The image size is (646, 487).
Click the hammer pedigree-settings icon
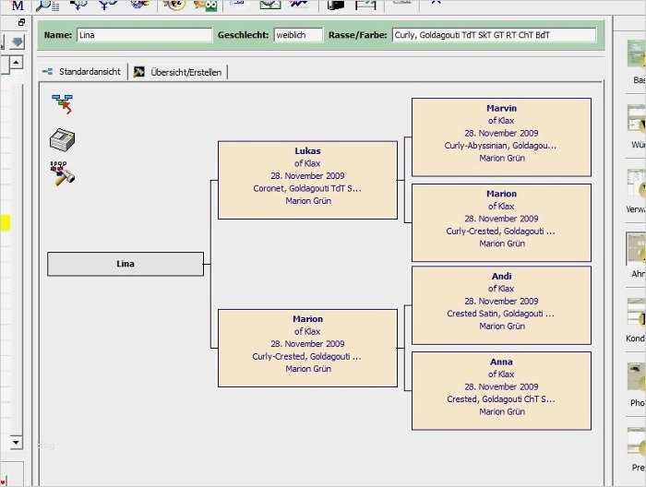coord(62,173)
